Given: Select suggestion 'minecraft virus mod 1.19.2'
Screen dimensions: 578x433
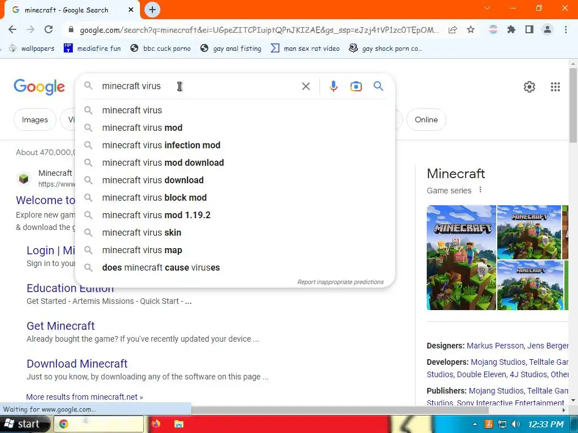Looking at the screenshot, I should [x=235, y=215].
